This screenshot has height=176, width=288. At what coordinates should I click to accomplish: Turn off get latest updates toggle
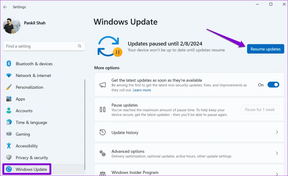pos(273,85)
